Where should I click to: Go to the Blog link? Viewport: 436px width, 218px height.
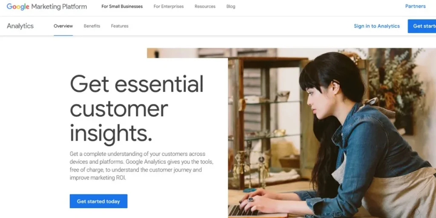click(231, 6)
